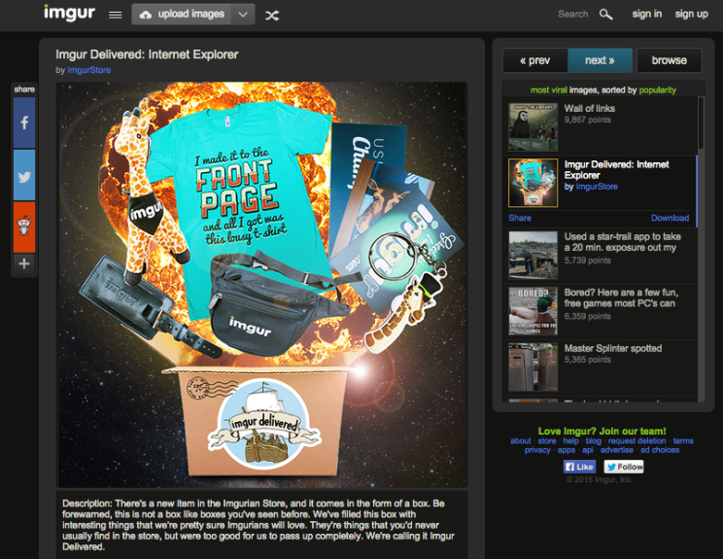723x559 pixels.
Task: Open the ad choices footer link
Action: (660, 450)
